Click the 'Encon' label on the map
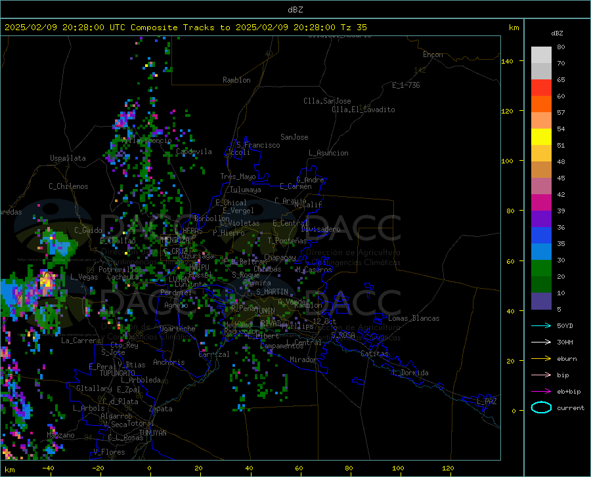The image size is (591, 477). point(433,54)
